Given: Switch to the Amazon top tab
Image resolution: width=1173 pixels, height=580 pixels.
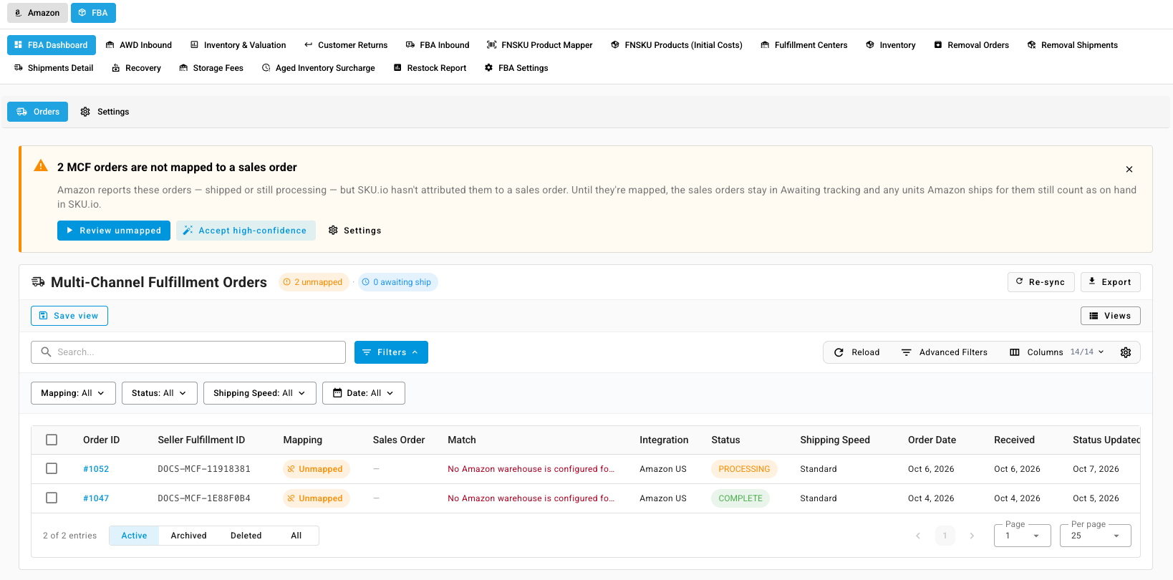Looking at the screenshot, I should 37,13.
